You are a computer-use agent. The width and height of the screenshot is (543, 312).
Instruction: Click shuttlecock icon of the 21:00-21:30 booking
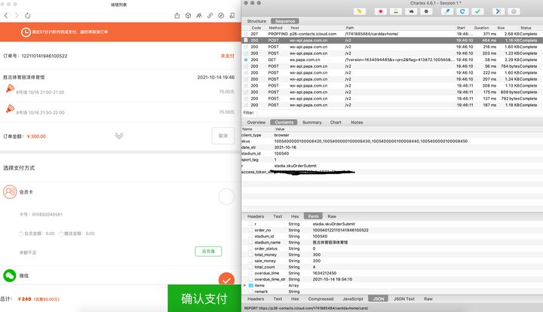click(10, 88)
